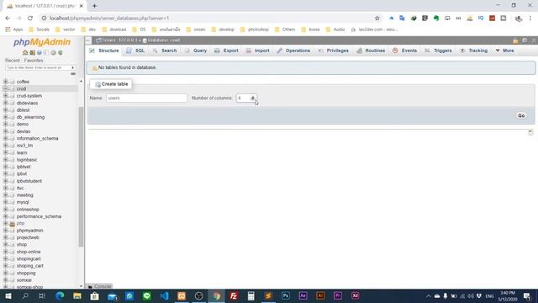Expand the coffee database tree node
The width and height of the screenshot is (538, 303).
(x=5, y=82)
